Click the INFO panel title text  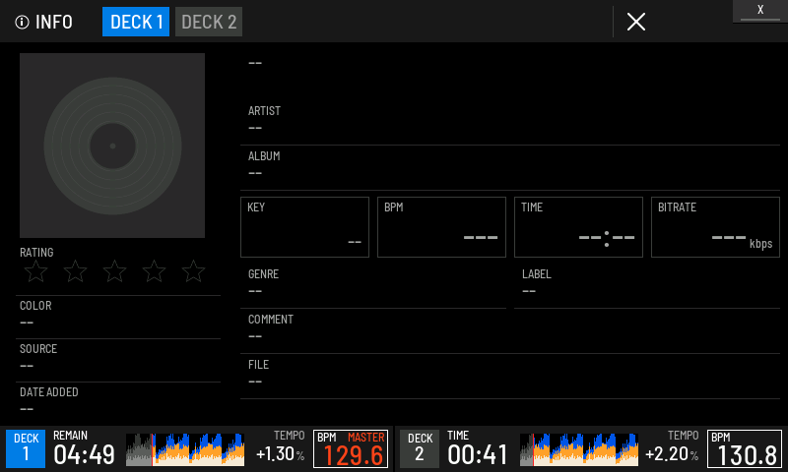tap(54, 22)
